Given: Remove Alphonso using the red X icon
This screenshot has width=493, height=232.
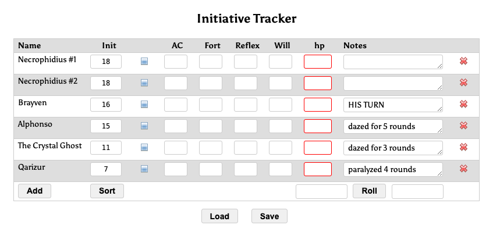Looking at the screenshot, I should click(463, 126).
